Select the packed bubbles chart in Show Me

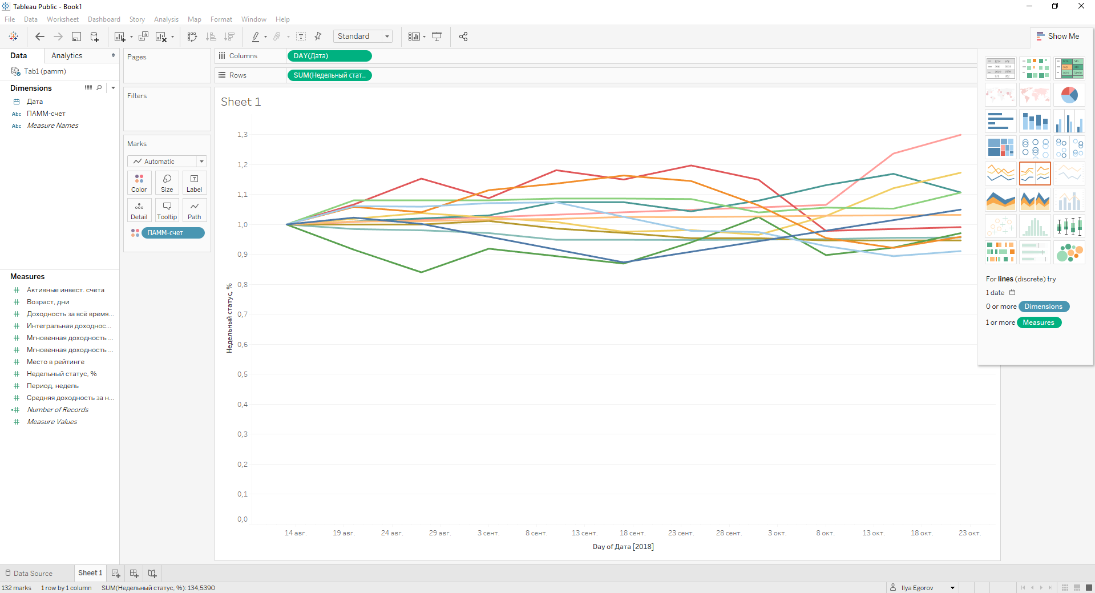tap(1069, 252)
